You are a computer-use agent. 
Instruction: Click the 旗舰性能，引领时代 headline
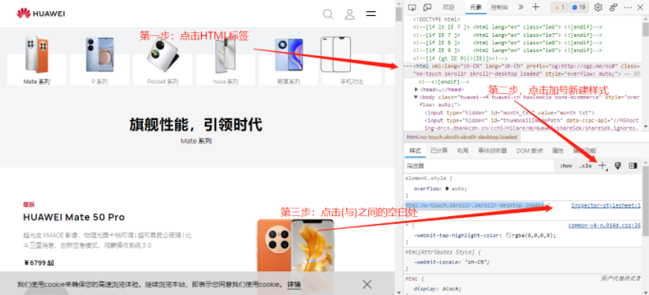[196, 124]
